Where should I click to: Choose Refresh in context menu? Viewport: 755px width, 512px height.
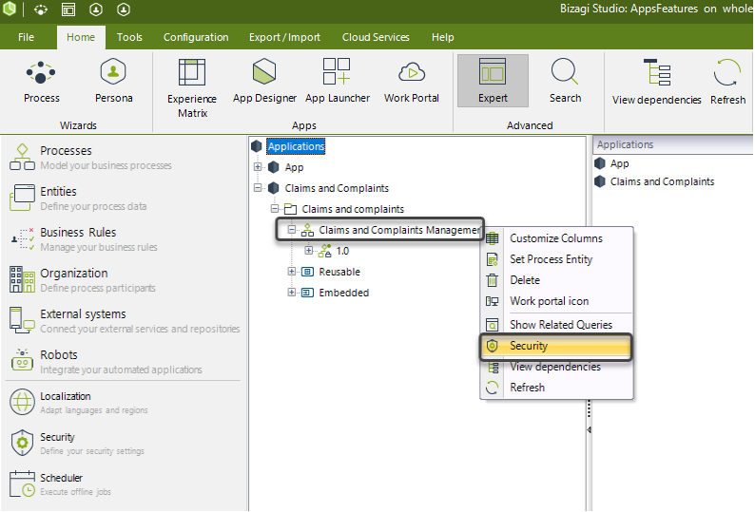[x=556, y=388]
